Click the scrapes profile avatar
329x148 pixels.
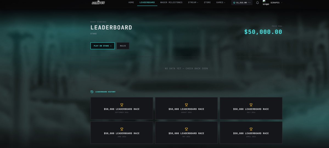coord(266,3)
